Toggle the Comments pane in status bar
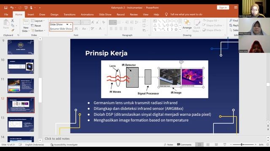Viewport: 270px width, 151px height. (184, 145)
